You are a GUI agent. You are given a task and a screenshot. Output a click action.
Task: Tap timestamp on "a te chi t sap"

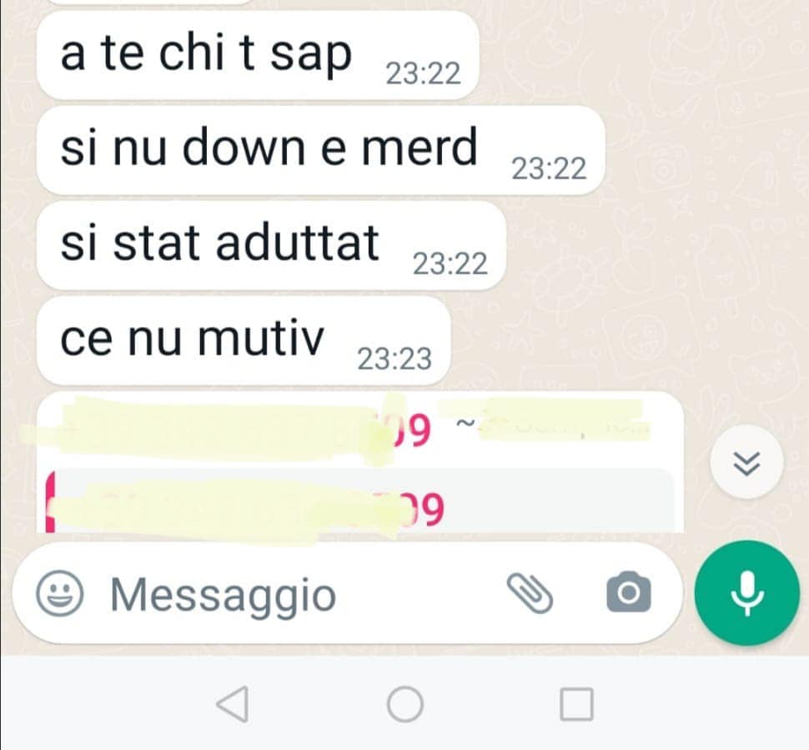pyautogui.click(x=423, y=73)
